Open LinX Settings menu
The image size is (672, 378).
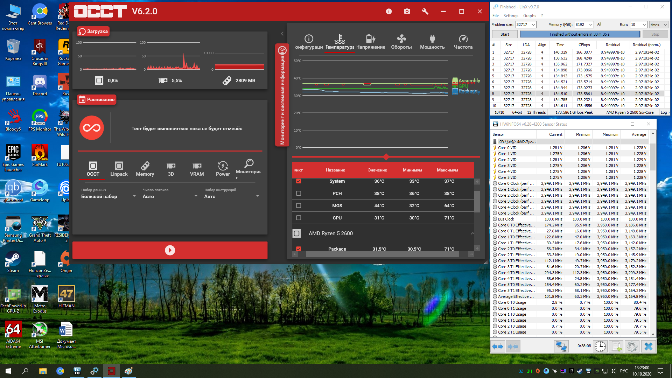511,16
